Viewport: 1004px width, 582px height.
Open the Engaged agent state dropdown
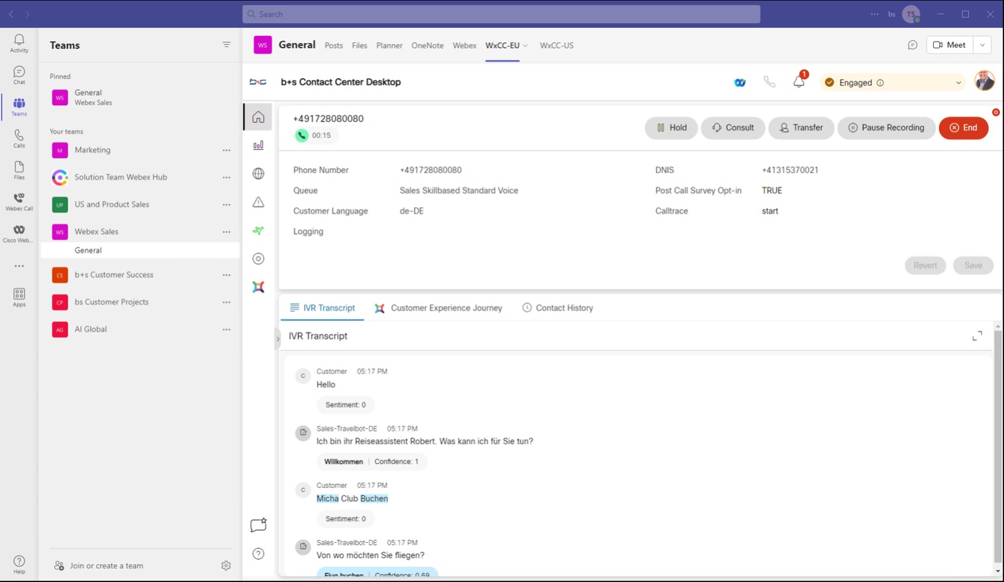click(x=893, y=83)
